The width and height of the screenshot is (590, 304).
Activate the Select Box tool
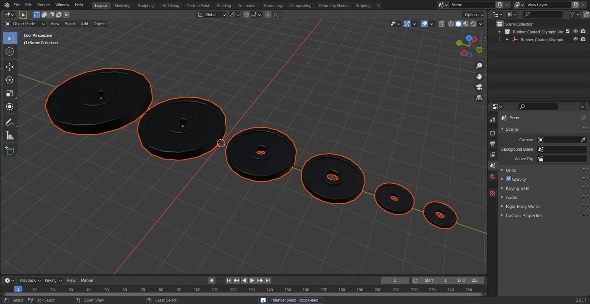pos(10,38)
